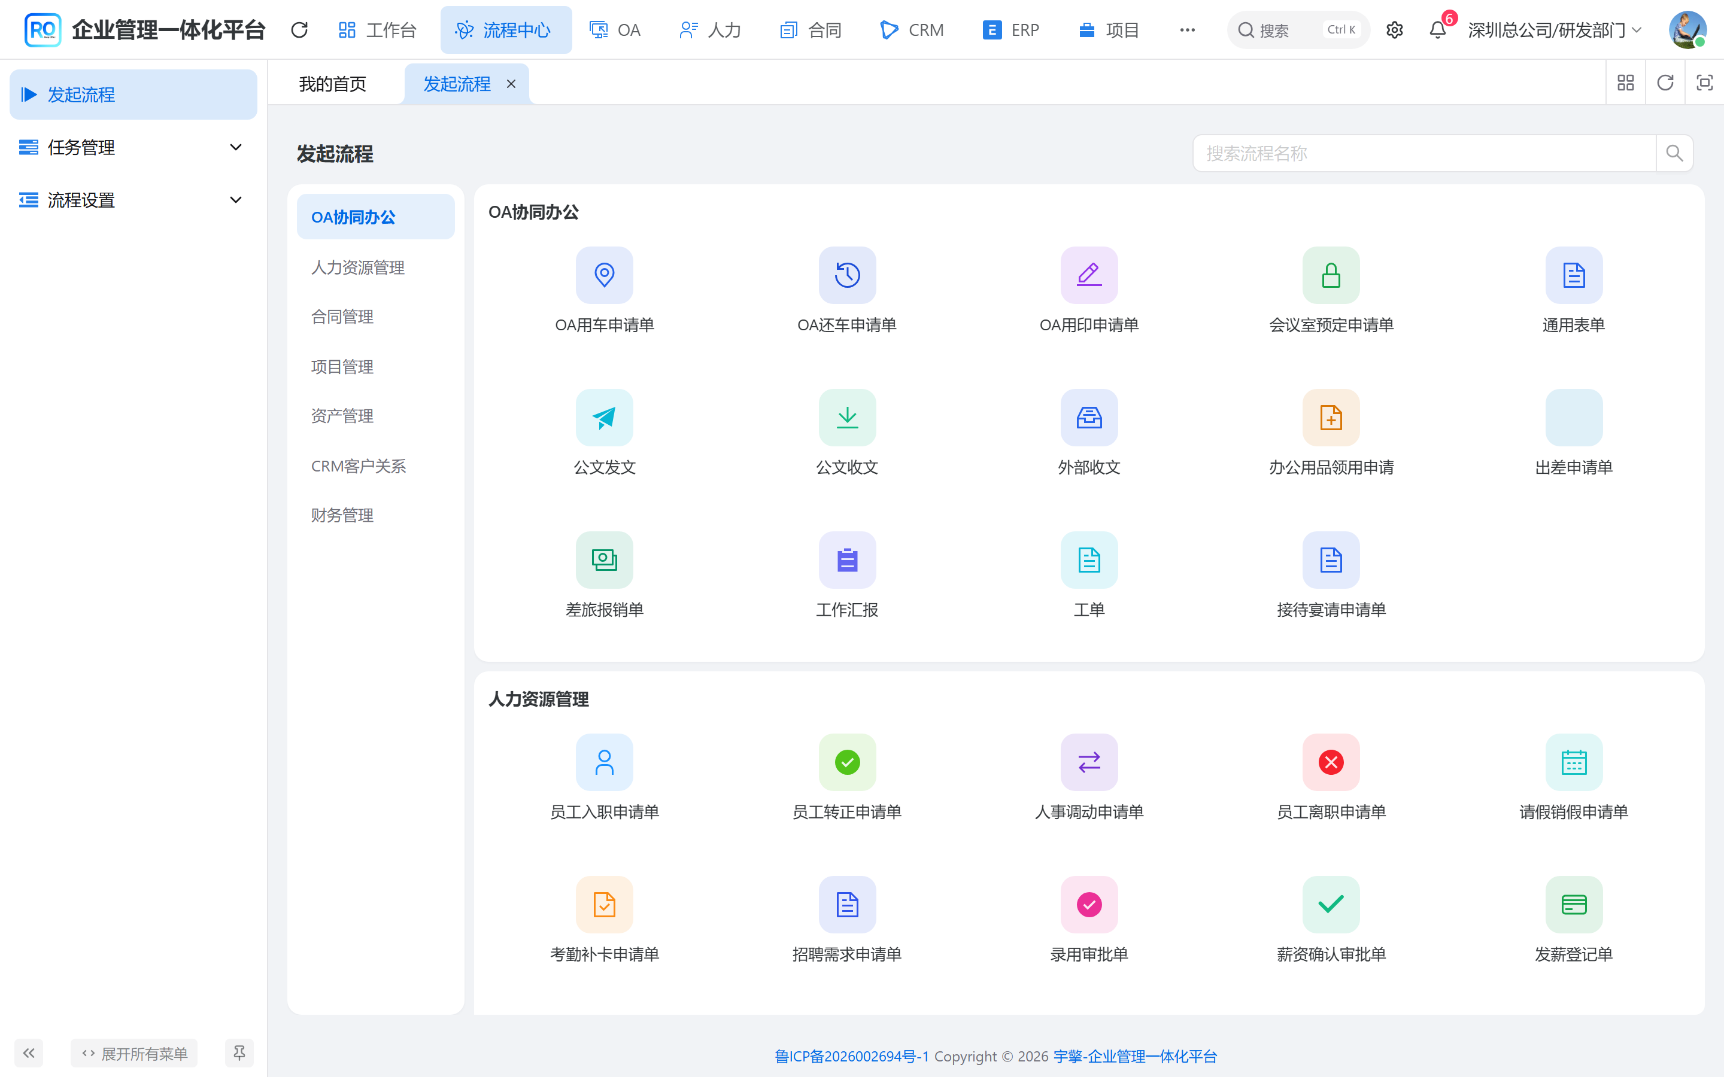Click the global 搜索 box with Ctrl K
Viewport: 1724px width, 1077px height.
coord(1298,30)
